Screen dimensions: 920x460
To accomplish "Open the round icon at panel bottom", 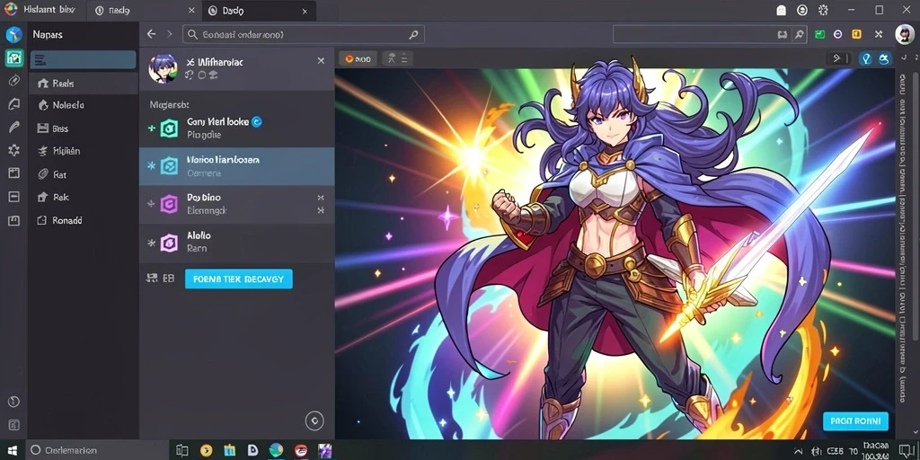I will click(x=314, y=420).
